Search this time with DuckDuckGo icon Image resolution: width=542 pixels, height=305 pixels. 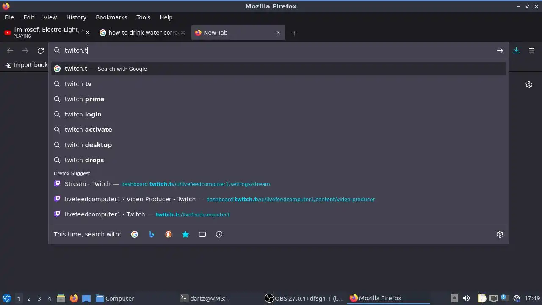tap(169, 234)
